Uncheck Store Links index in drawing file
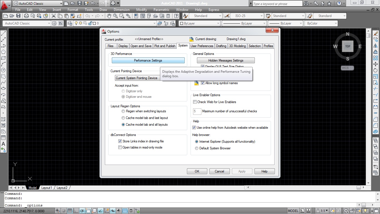This screenshot has width=380, height=214. (120, 141)
